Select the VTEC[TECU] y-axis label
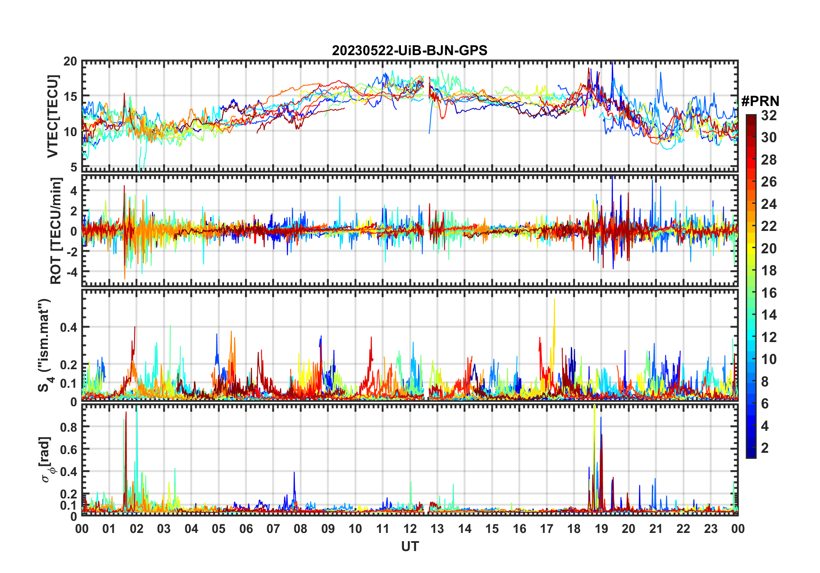The width and height of the screenshot is (820, 573). coord(53,116)
